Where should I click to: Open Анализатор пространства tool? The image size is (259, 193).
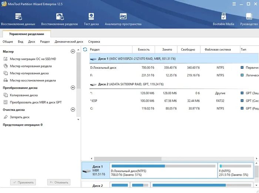pyautogui.click(x=123, y=19)
